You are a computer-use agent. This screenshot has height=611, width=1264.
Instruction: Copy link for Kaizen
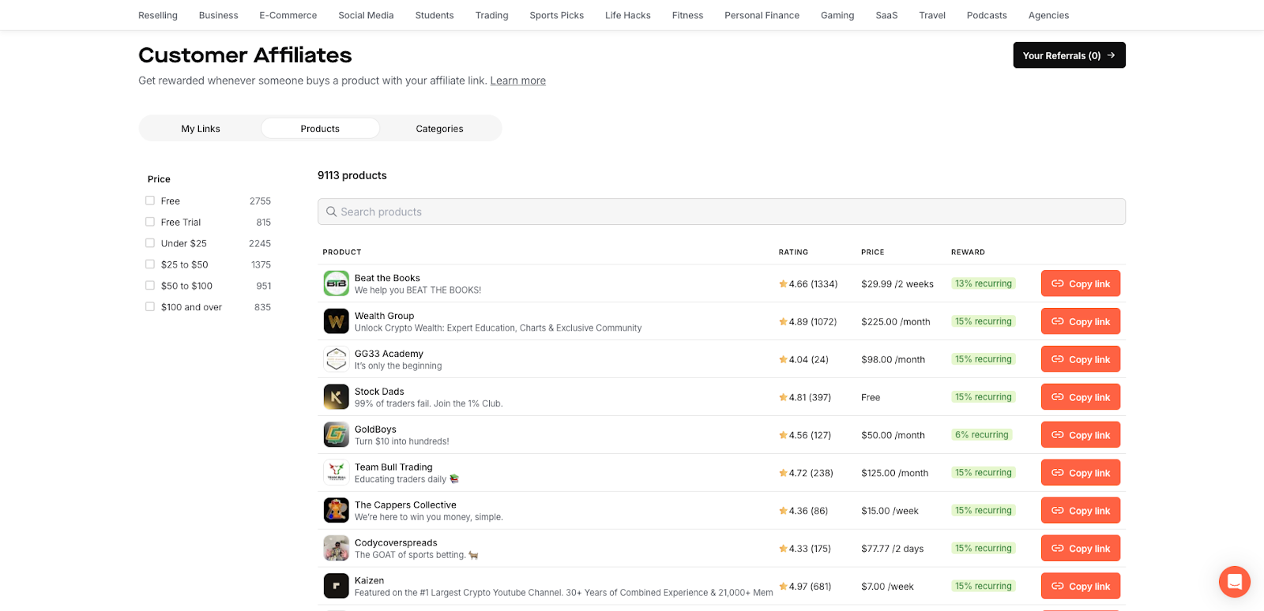pos(1080,586)
